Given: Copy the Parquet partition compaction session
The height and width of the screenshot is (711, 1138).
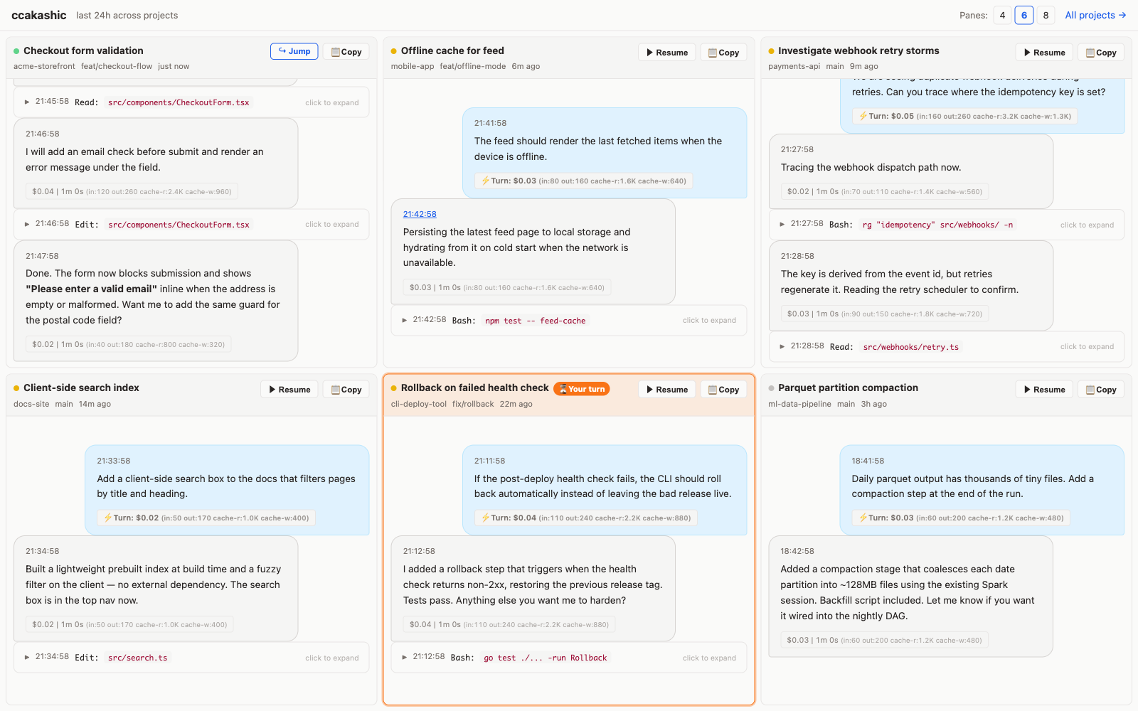Looking at the screenshot, I should pyautogui.click(x=1101, y=390).
